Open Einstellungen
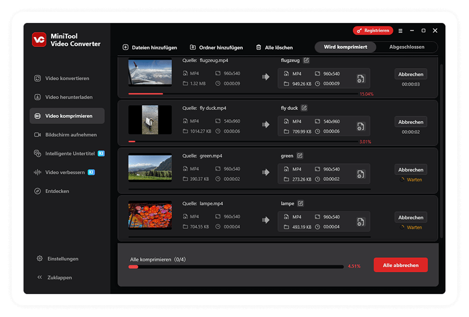This screenshot has height=317, width=469. coord(57,258)
